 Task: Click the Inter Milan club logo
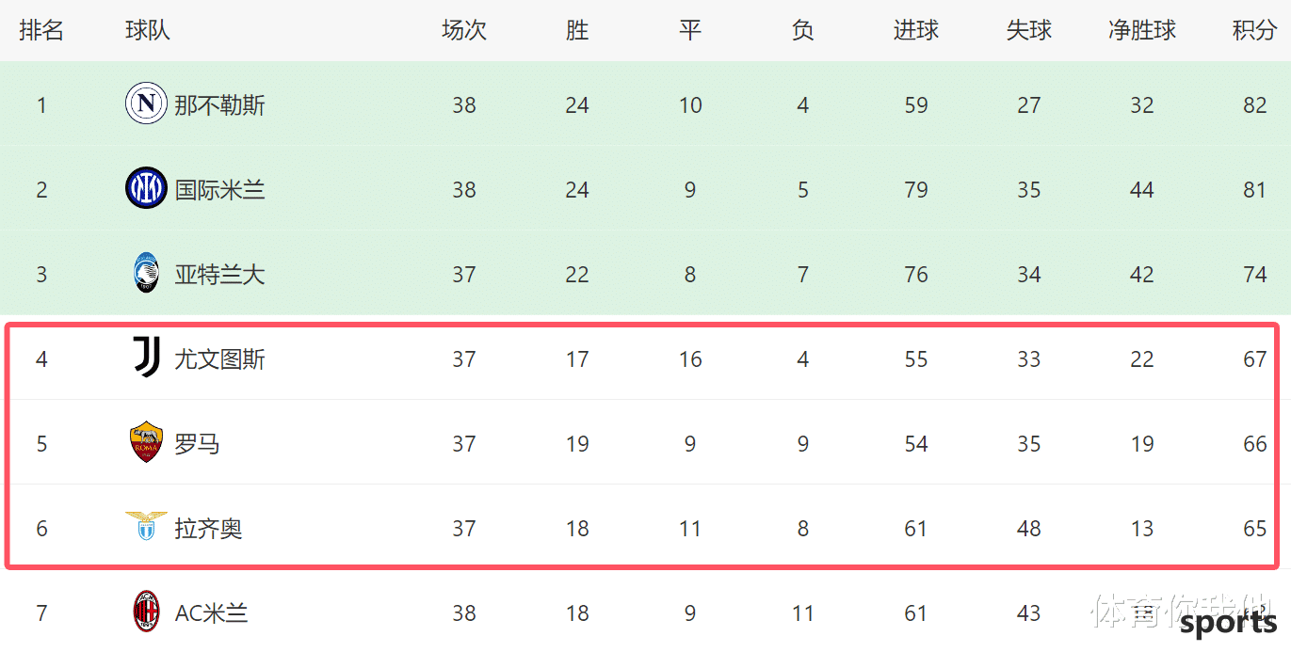(146, 188)
